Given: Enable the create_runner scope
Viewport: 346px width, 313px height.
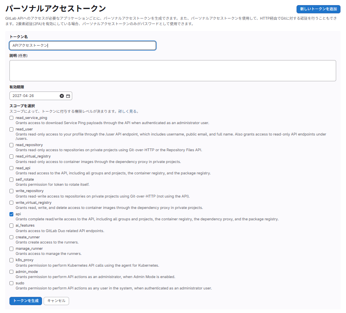Looking at the screenshot, I should tap(11, 237).
